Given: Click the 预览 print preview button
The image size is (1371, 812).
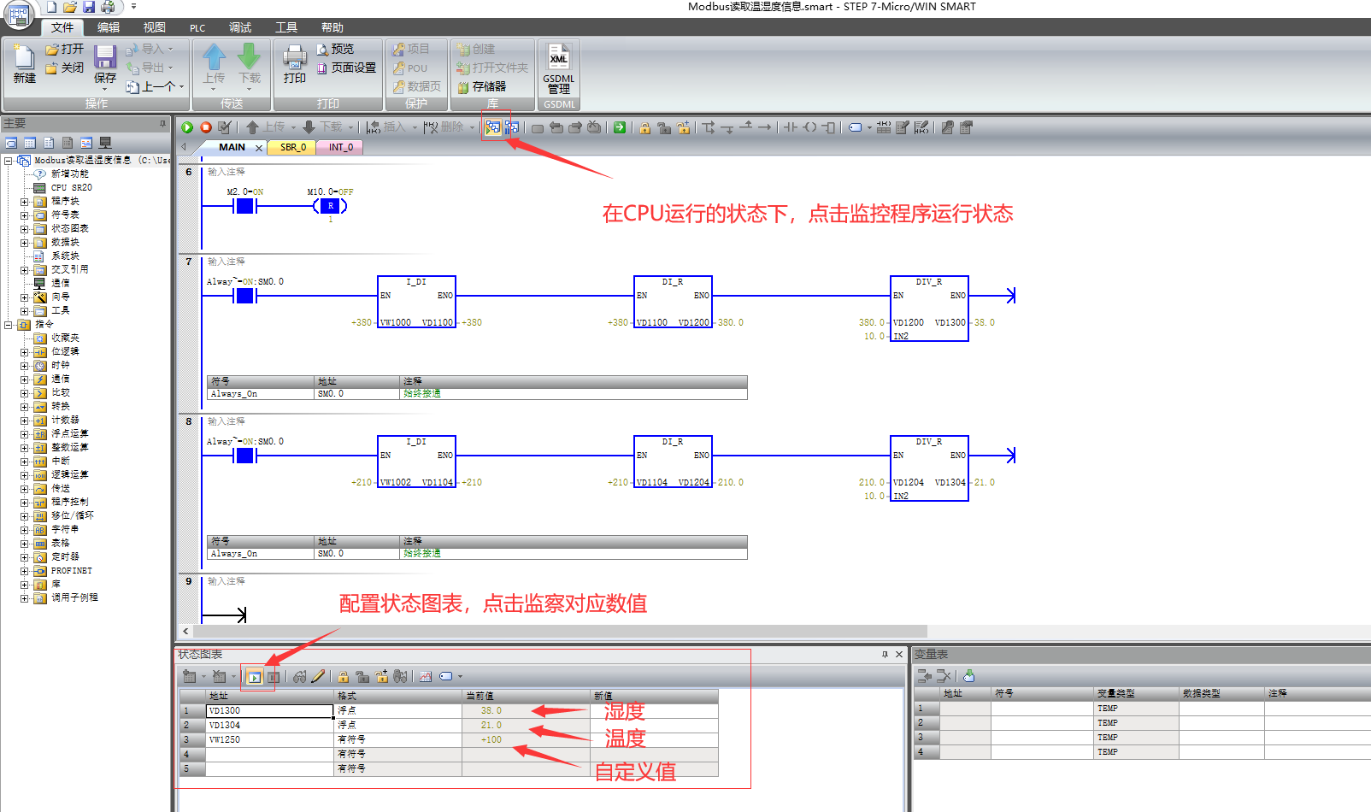Looking at the screenshot, I should coord(335,49).
